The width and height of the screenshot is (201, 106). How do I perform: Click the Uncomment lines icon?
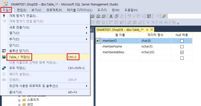click(153, 22)
